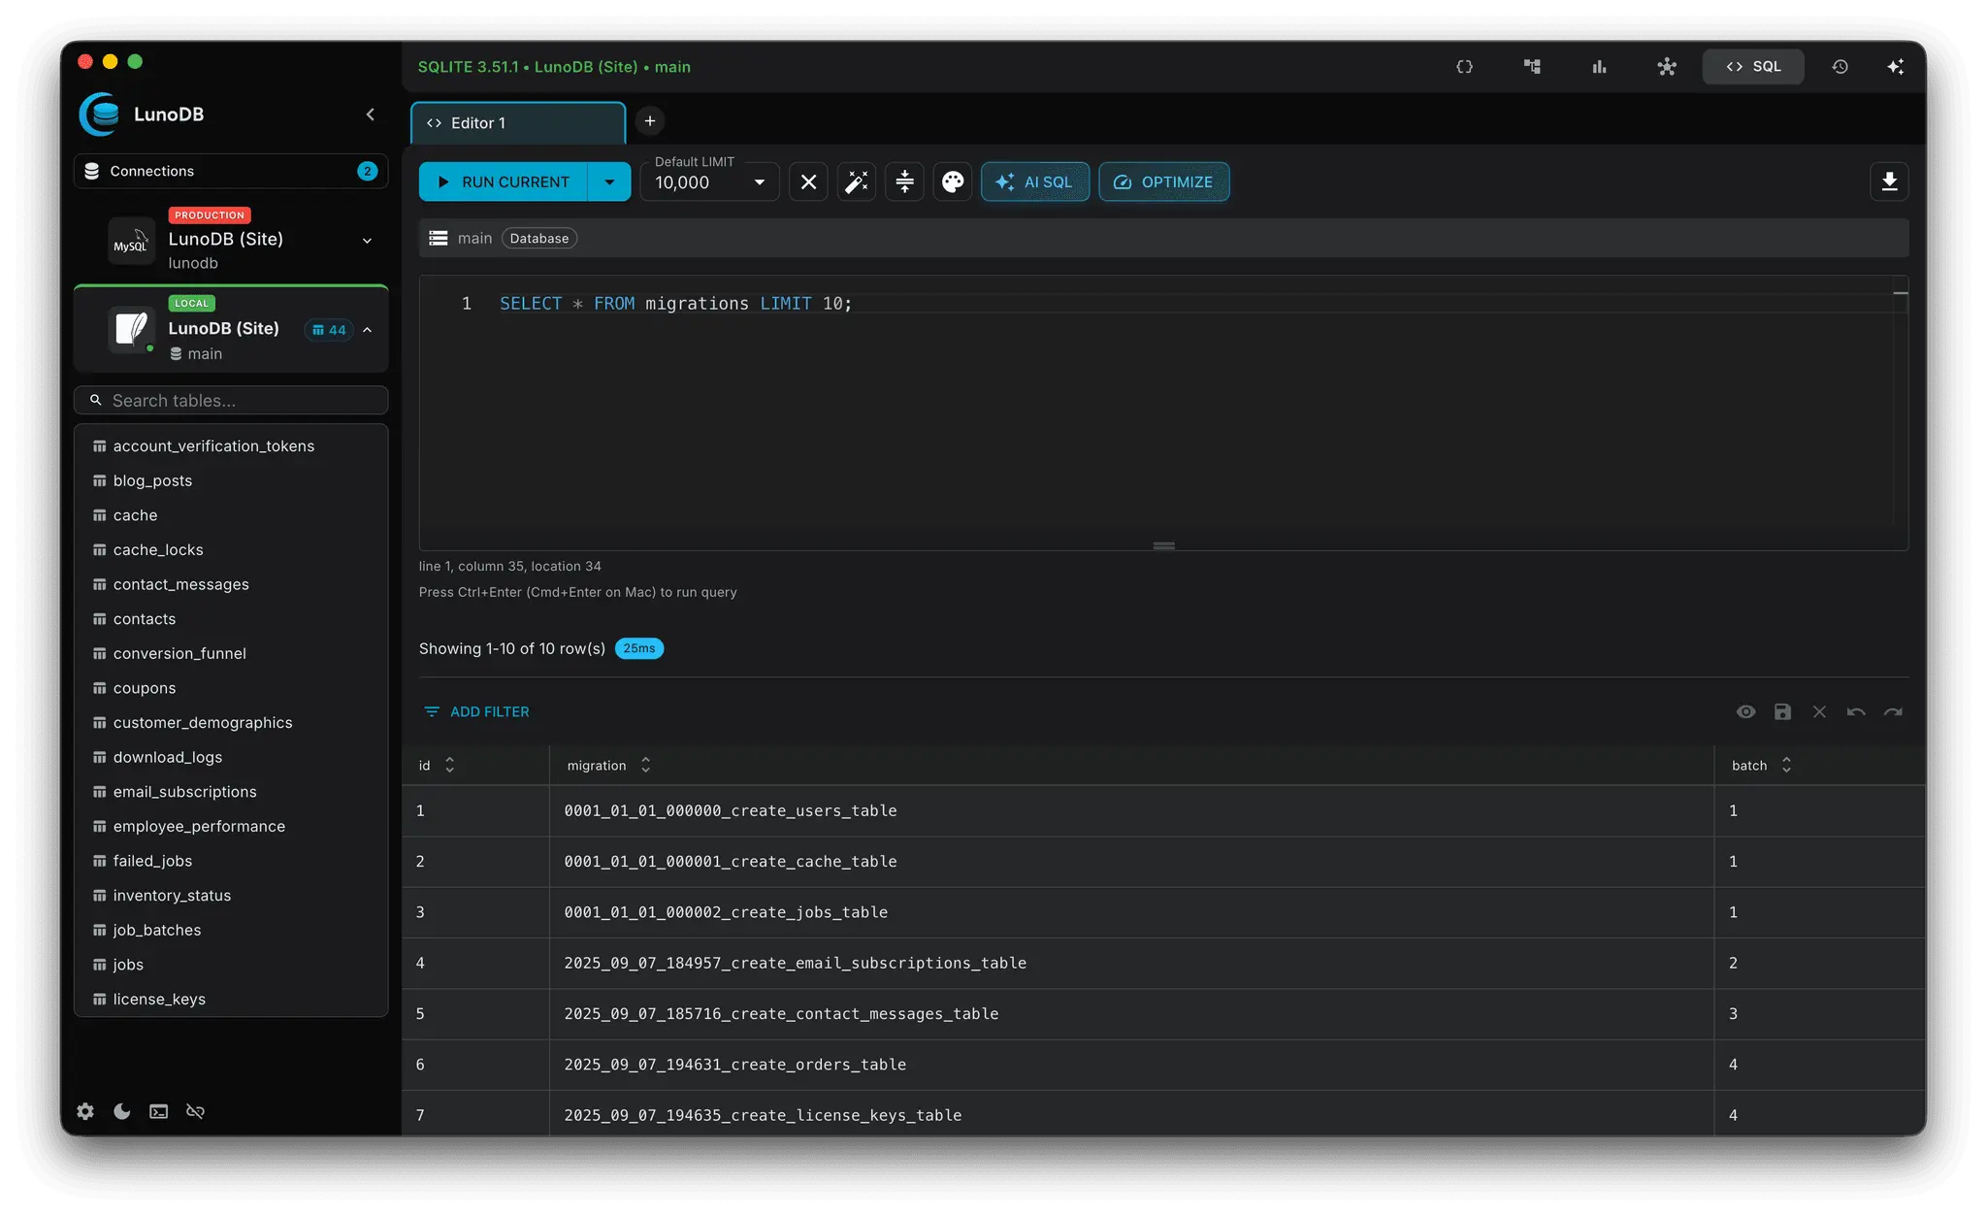Redo the edit in results
Image resolution: width=1987 pixels, height=1216 pixels.
(1893, 712)
